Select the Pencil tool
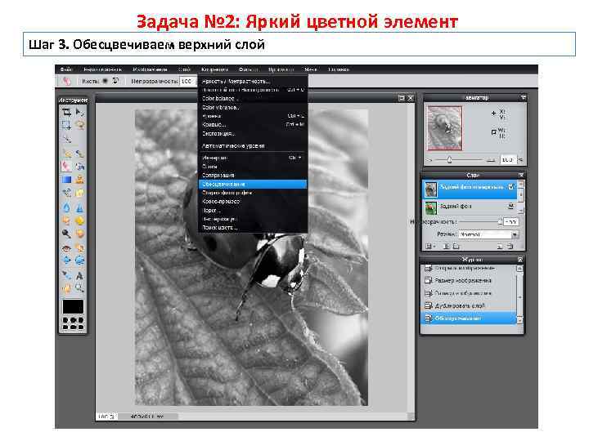This screenshot has height=441, width=589. [x=66, y=153]
